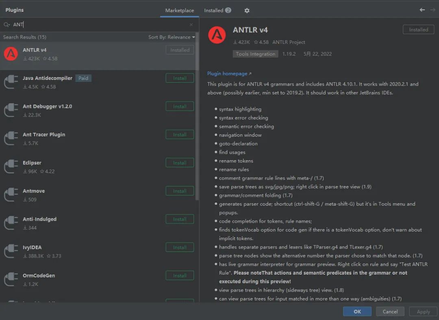Image resolution: width=439 pixels, height=320 pixels.
Task: Click the search magnifier icon
Action: (7, 25)
